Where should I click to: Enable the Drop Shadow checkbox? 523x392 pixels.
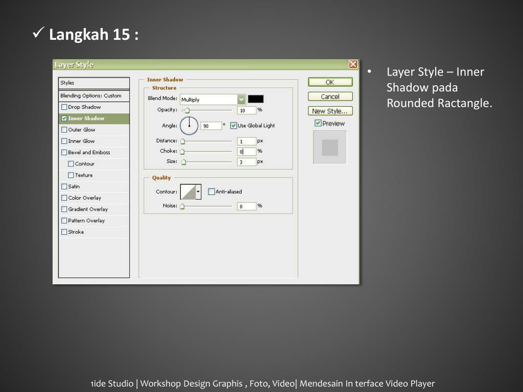point(64,107)
